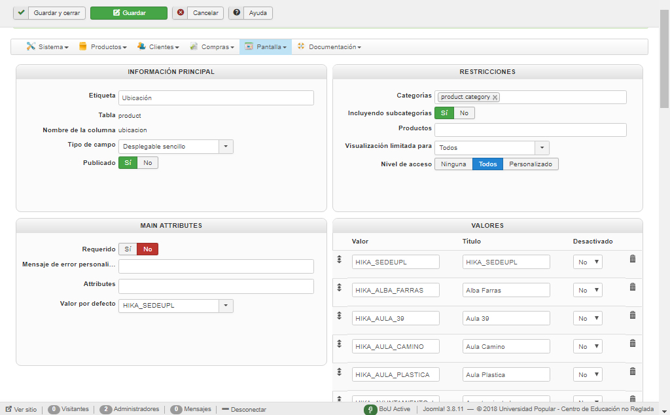Follow the Desconectar link in the footer
This screenshot has height=415, width=670.
(x=245, y=410)
